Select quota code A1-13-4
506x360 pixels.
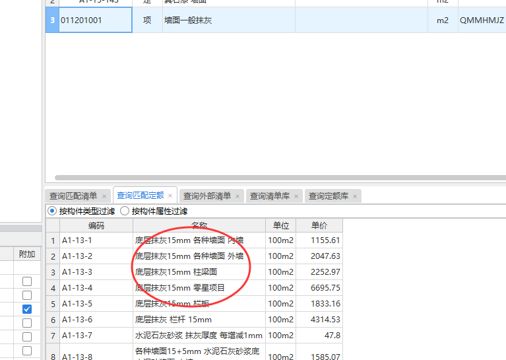click(x=96, y=287)
